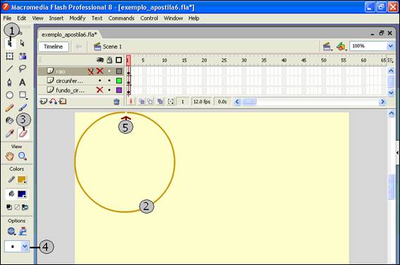Click the Scene 1 label
The height and width of the screenshot is (265, 400).
112,47
